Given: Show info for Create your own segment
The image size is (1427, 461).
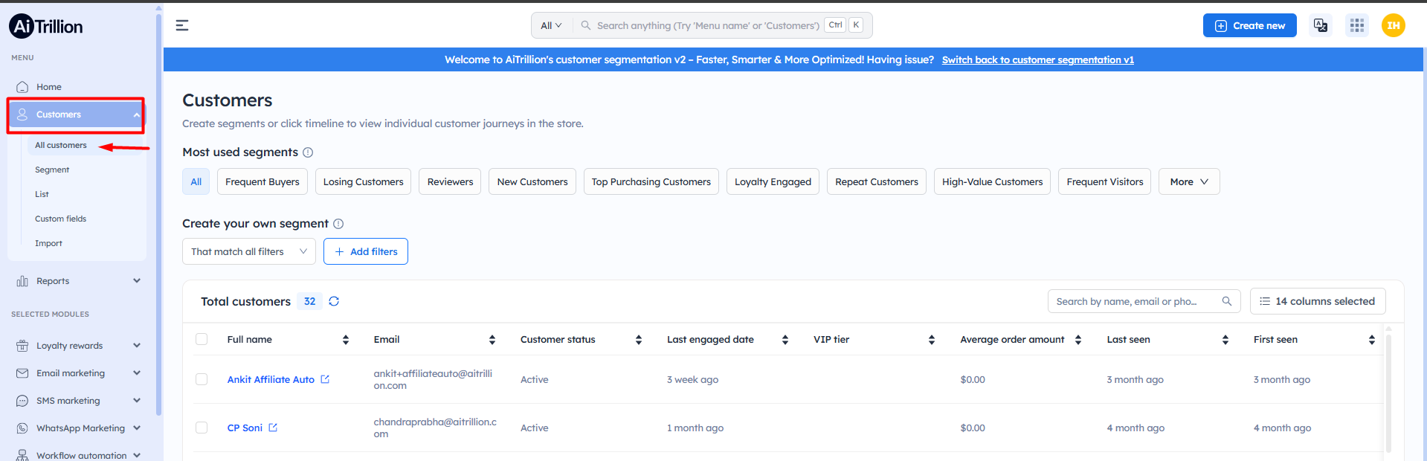Looking at the screenshot, I should (x=338, y=224).
